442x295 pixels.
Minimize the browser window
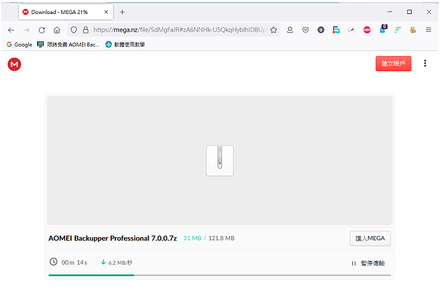point(390,12)
